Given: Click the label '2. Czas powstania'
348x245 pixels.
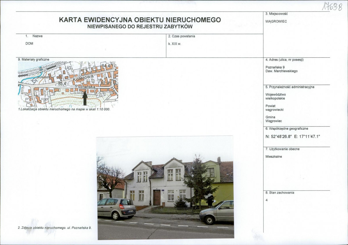Looking at the screenshot, I should pyautogui.click(x=181, y=36).
